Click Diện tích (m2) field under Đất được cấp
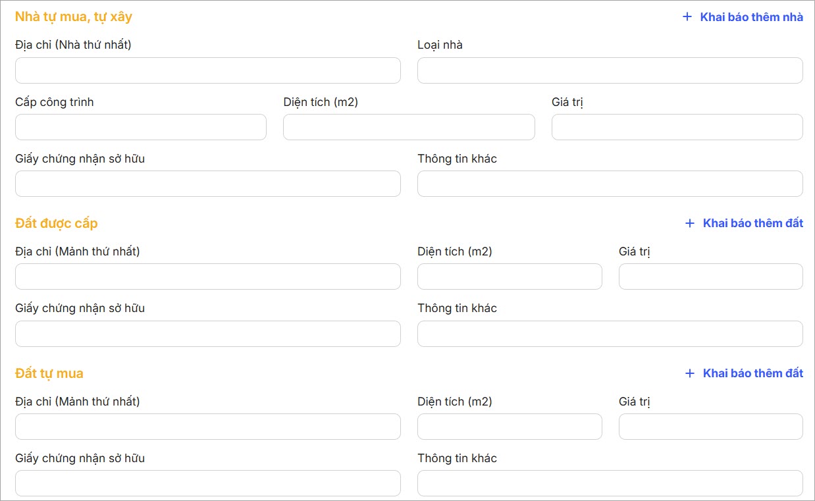The image size is (815, 501). pyautogui.click(x=510, y=277)
